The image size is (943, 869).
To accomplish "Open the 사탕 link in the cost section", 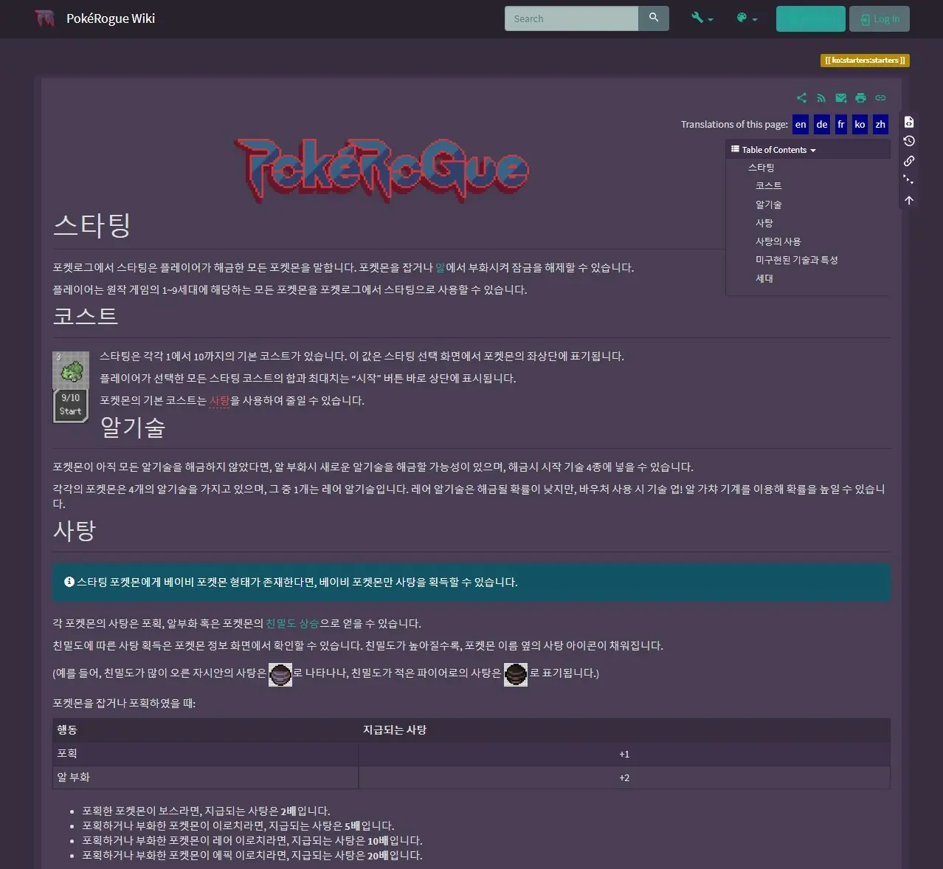I will [219, 400].
